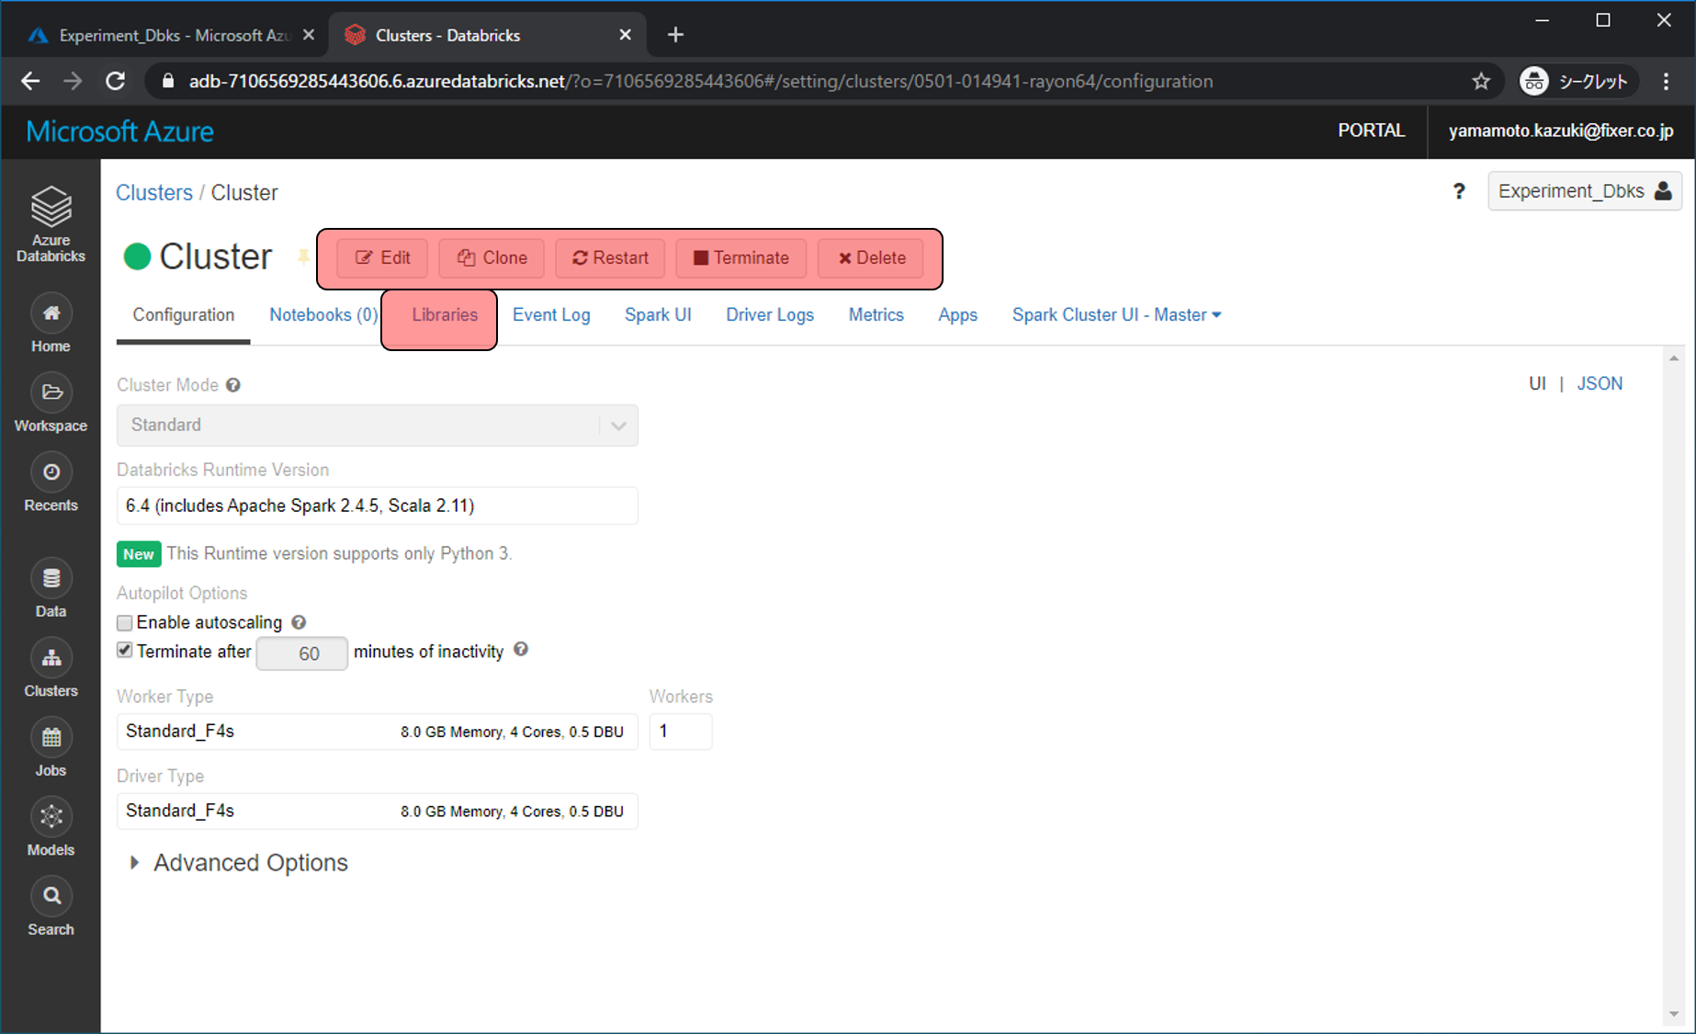Click Microsoft Azure header logo
The image size is (1696, 1034).
tap(119, 131)
